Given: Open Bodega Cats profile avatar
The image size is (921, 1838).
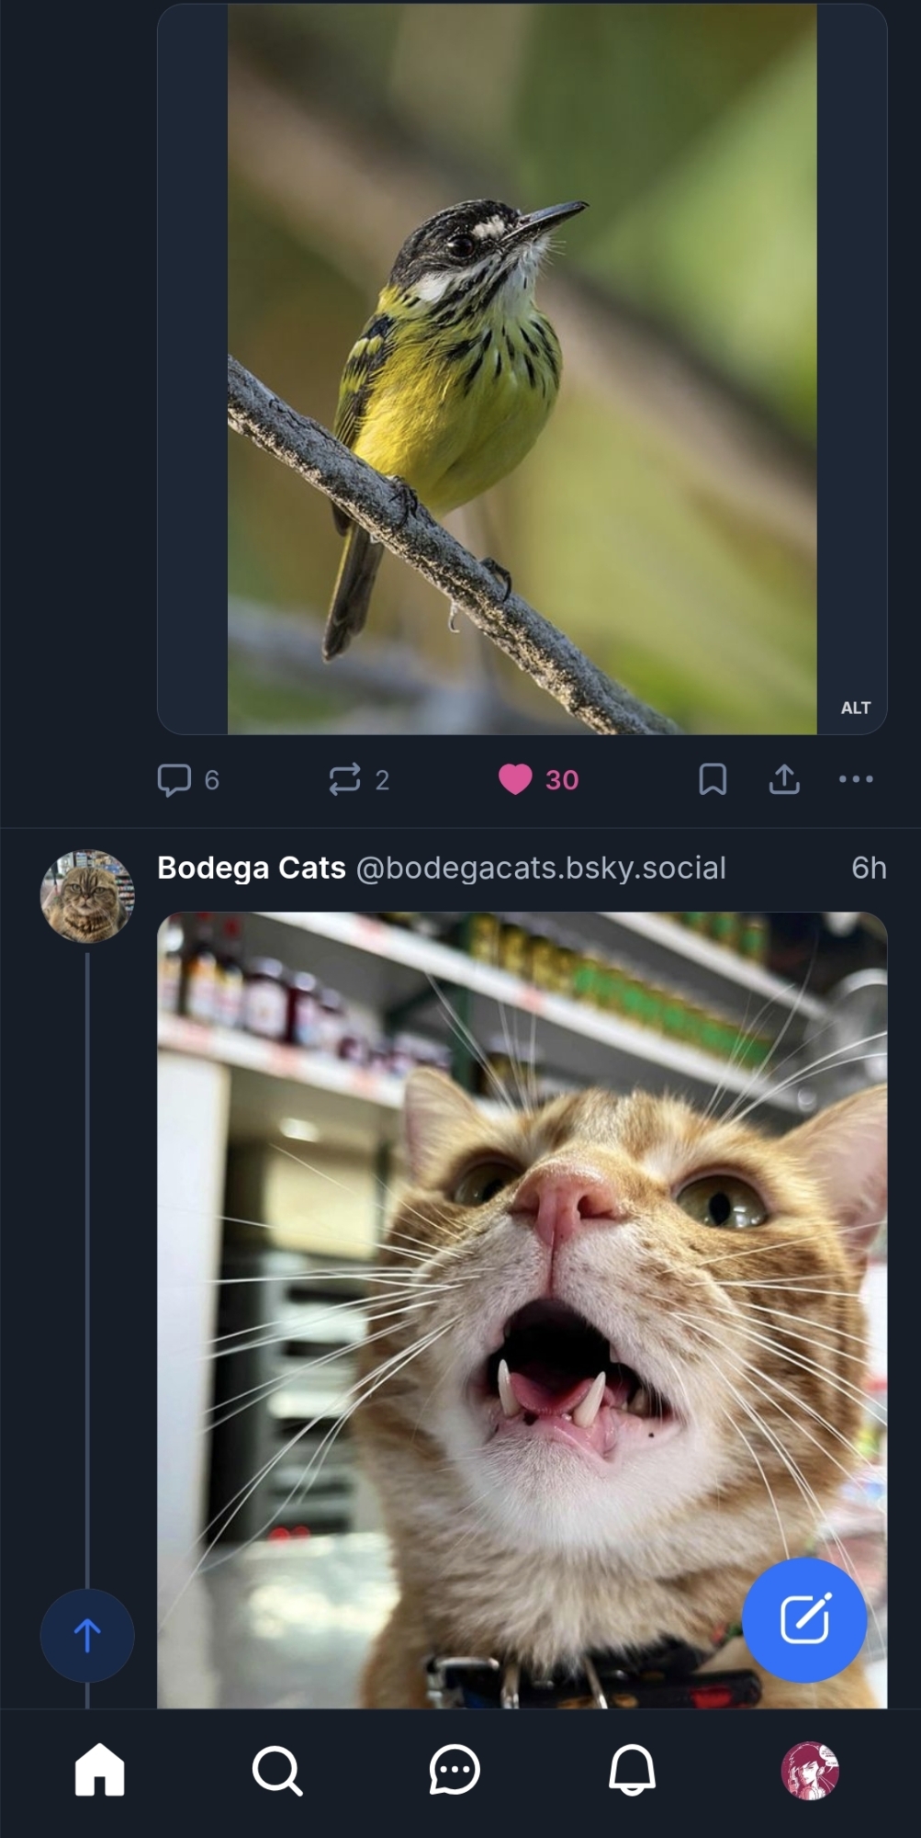Looking at the screenshot, I should (87, 896).
